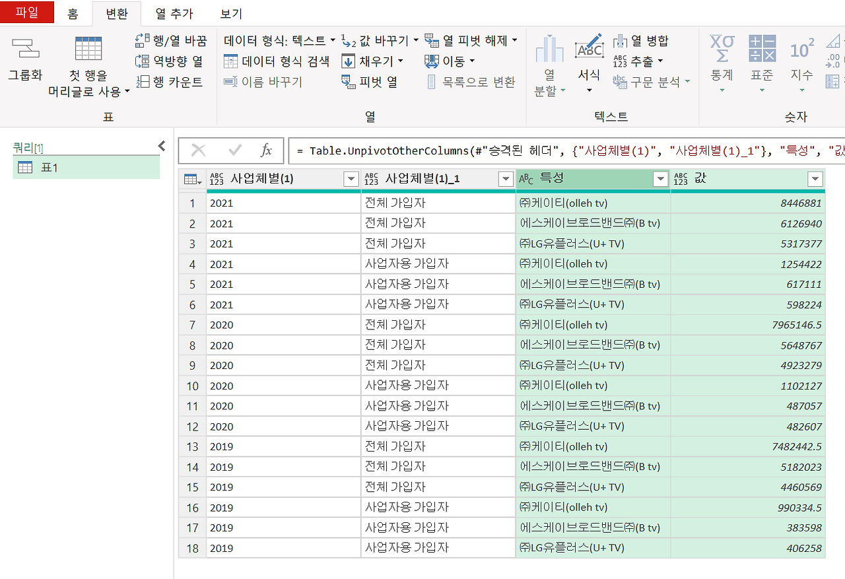Click the cell with value 6126940
845x579 pixels.
(748, 224)
